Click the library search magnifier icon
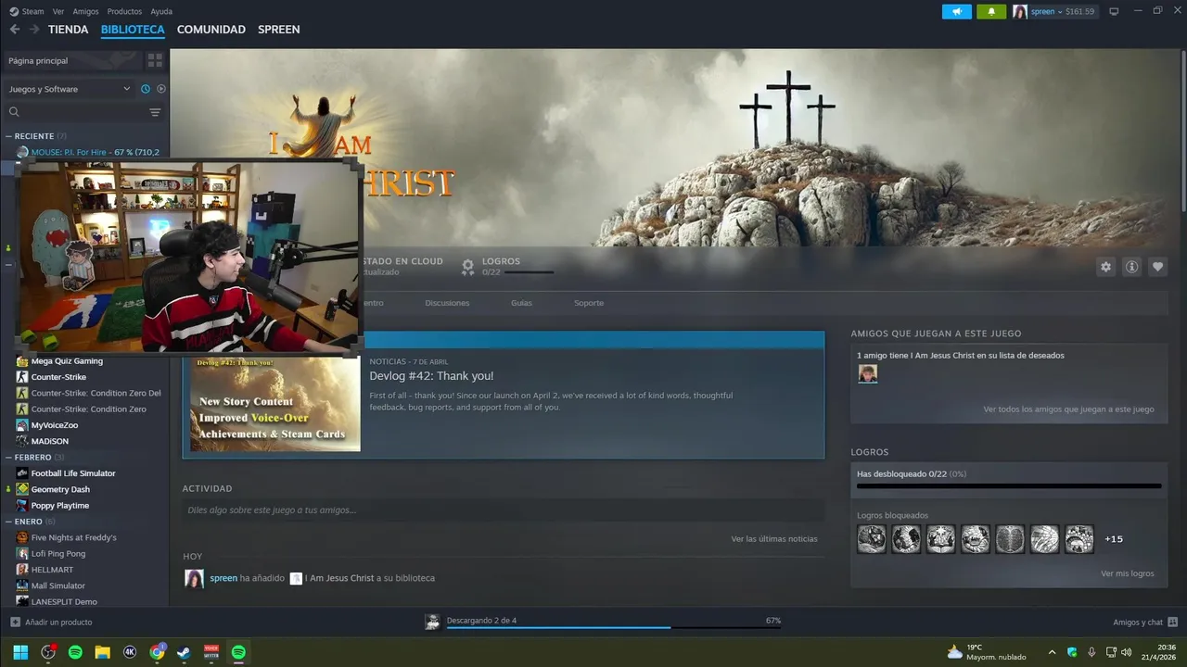Screen dimensions: 1187x667 tap(14, 112)
